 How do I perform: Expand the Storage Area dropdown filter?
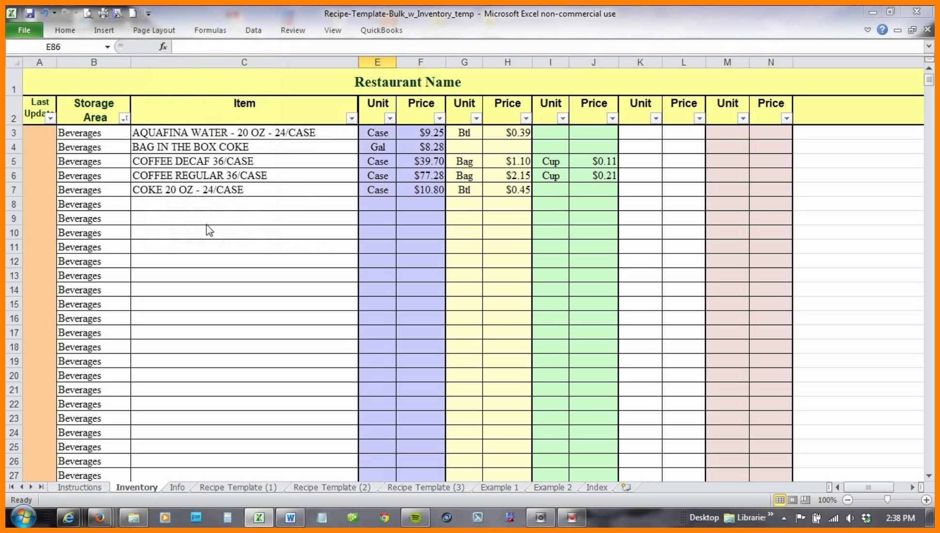click(x=124, y=118)
